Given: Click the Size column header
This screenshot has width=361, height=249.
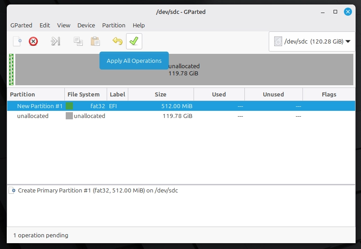Looking at the screenshot, I should 161,94.
